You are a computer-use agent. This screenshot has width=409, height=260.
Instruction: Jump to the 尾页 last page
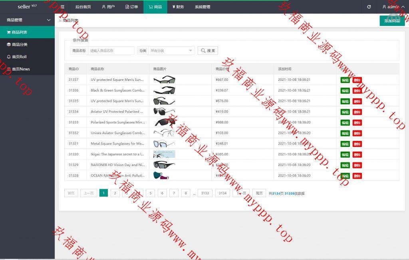[x=259, y=193]
